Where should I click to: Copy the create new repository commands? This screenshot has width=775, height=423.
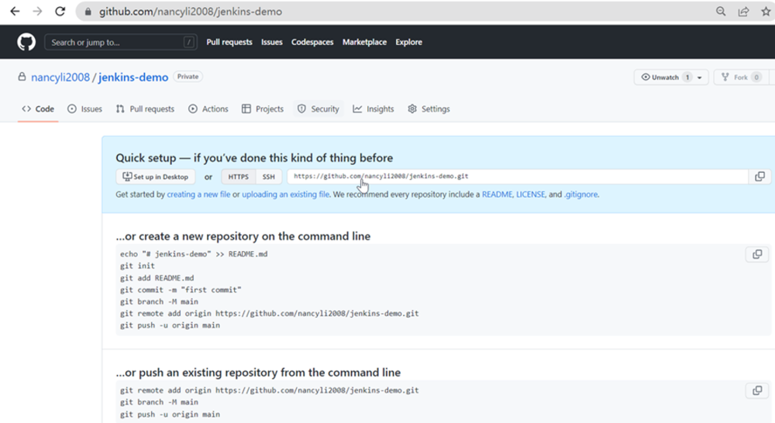(x=757, y=254)
